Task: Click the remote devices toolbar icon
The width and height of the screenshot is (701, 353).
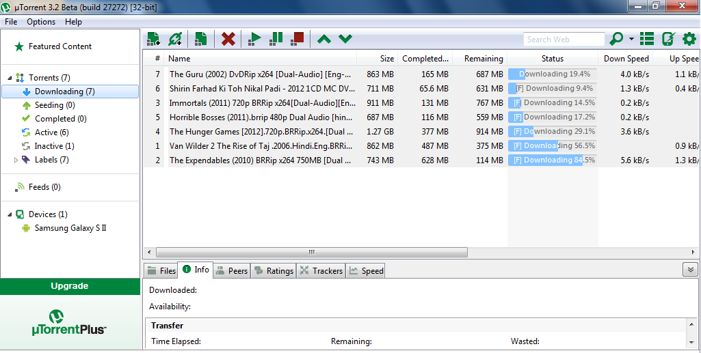Action: (668, 39)
